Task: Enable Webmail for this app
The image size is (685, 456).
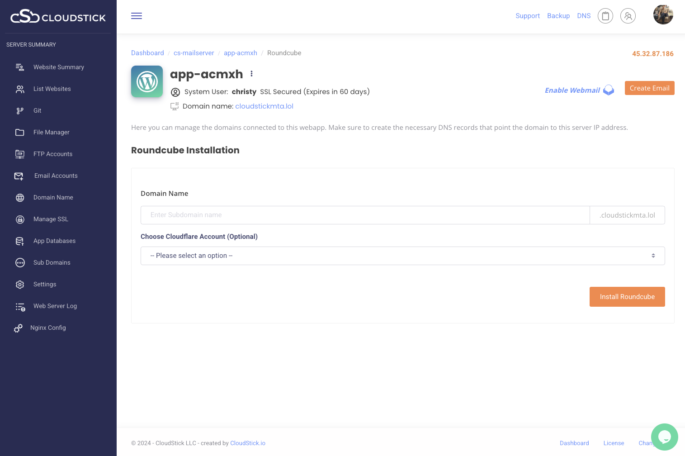Action: pyautogui.click(x=572, y=90)
